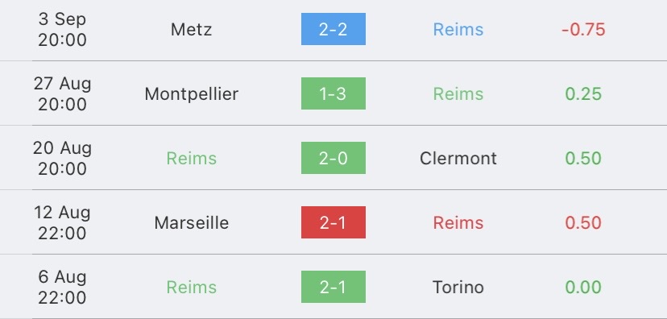This screenshot has width=667, height=319.
Task: Click the 12 Aug 22:00 match date
Action: click(x=62, y=222)
